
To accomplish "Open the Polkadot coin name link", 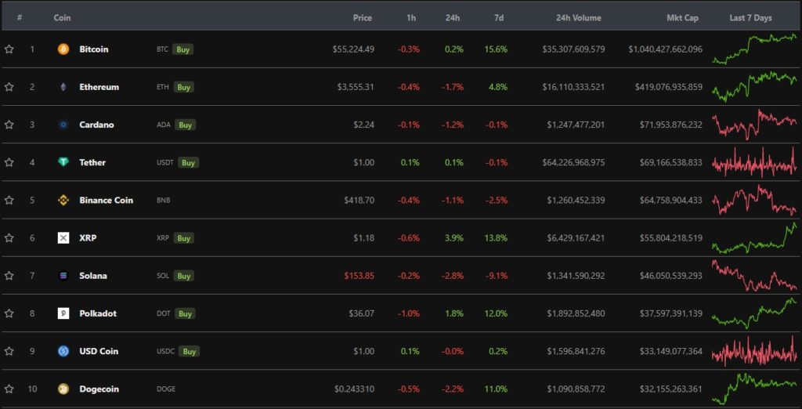I will click(x=98, y=313).
